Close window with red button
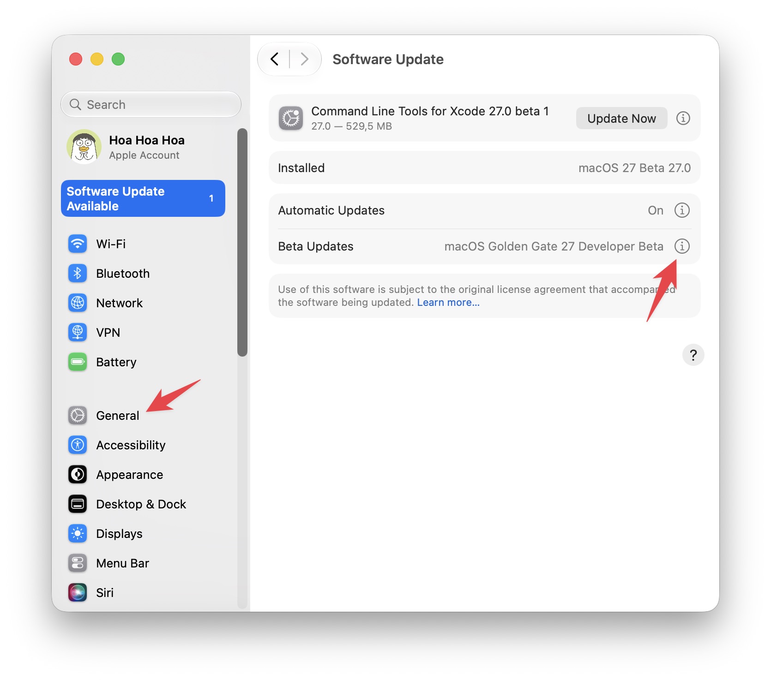Screen dimensions: 771x680 76,59
